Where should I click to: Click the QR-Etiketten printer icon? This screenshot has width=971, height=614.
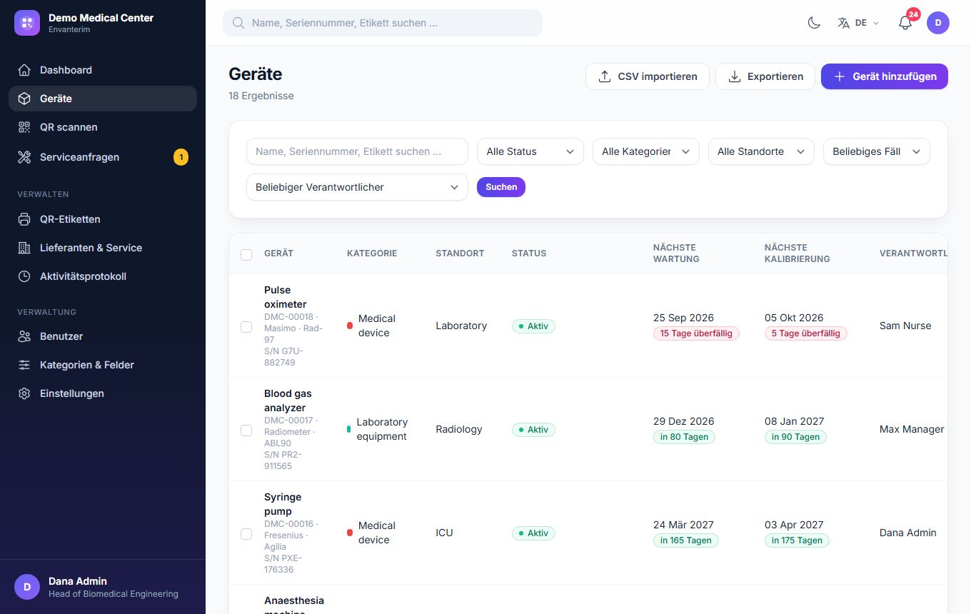(24, 219)
